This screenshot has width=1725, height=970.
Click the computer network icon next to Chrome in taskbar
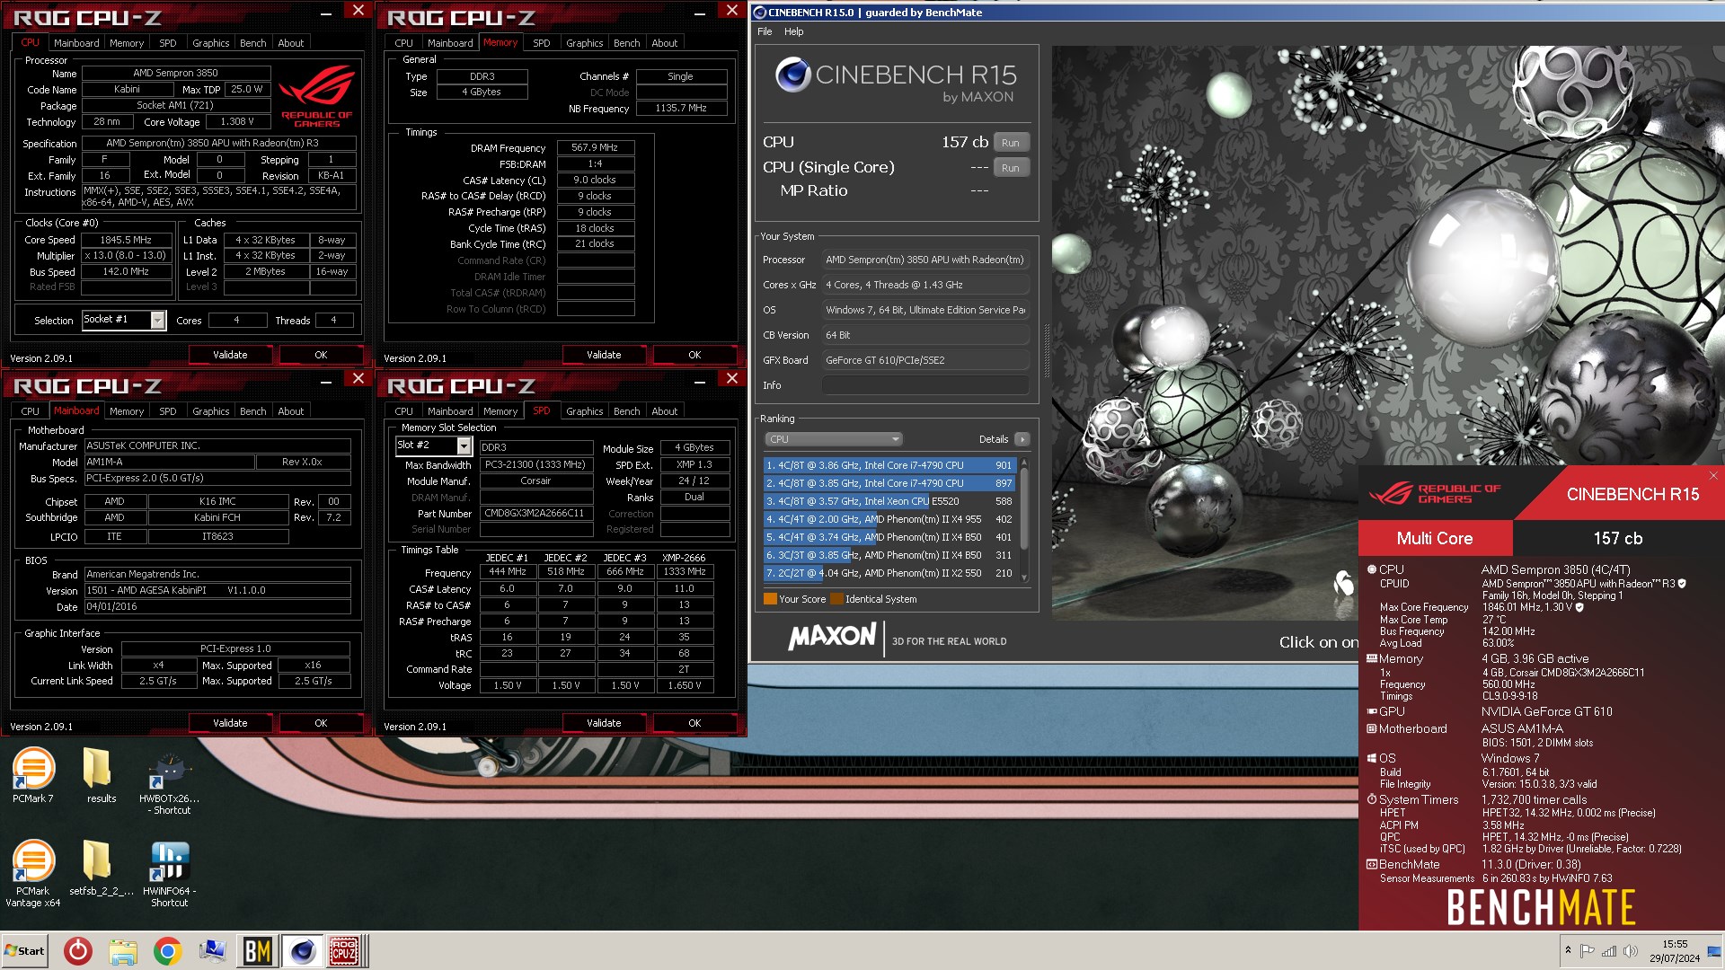(x=213, y=951)
